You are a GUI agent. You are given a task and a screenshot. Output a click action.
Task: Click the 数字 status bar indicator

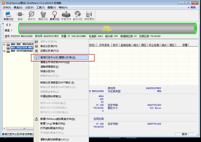pyautogui.click(x=185, y=134)
